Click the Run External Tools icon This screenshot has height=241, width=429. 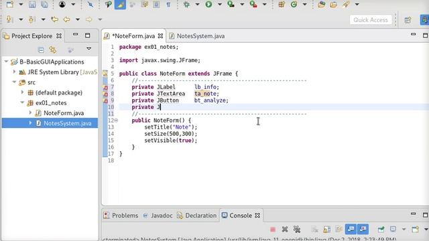click(x=253, y=5)
